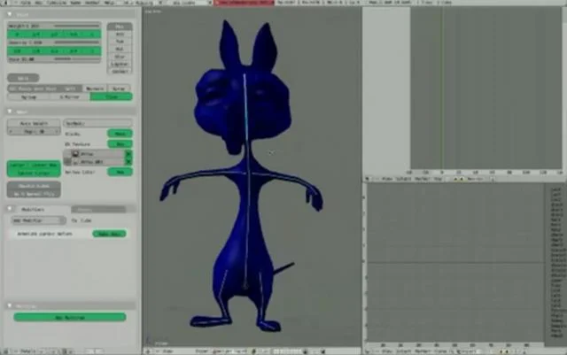Click the Degr angle value field
The width and height of the screenshot is (567, 355).
point(34,132)
